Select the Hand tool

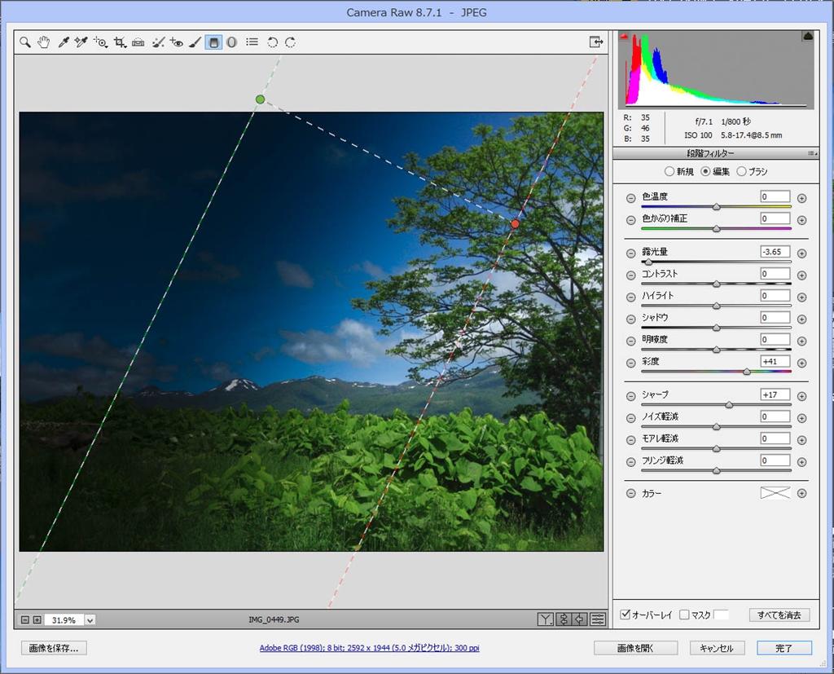tap(44, 42)
